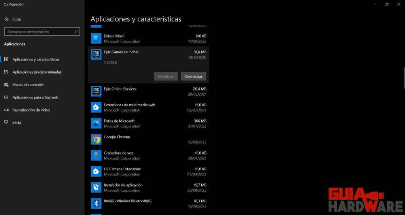This screenshot has height=215, width=405.
Task: Click the vertical scrollbar thumb on right edge
Action: click(404, 78)
